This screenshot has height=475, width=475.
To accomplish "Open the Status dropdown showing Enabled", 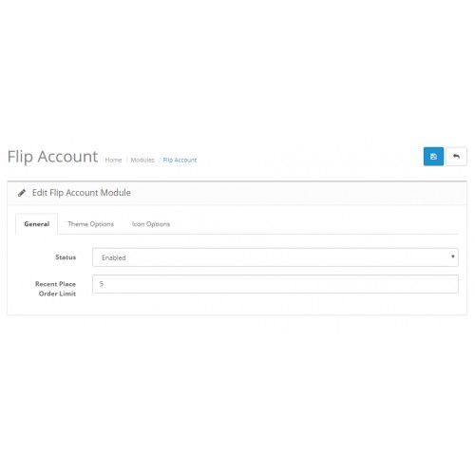I will point(275,257).
